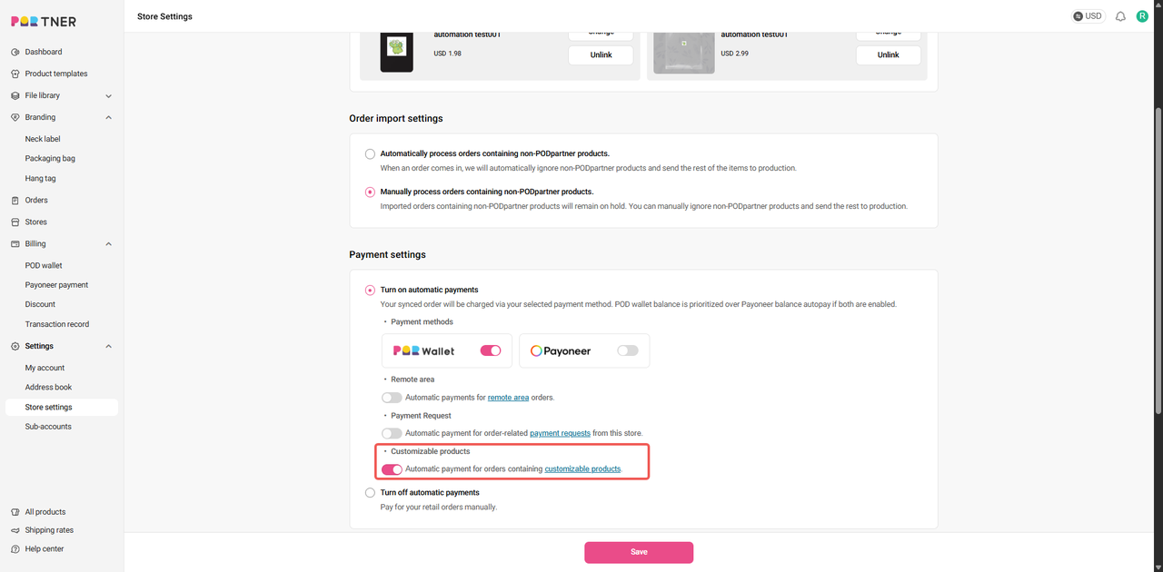Click the user avatar icon
This screenshot has height=572, width=1163.
click(x=1142, y=16)
